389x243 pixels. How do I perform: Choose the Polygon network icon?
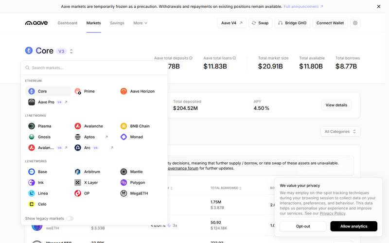tap(124, 183)
